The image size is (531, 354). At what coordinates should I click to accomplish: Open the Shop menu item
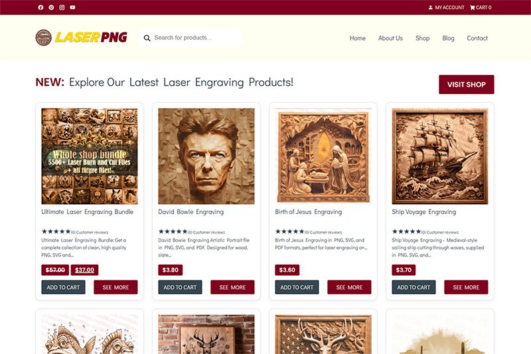coord(422,38)
